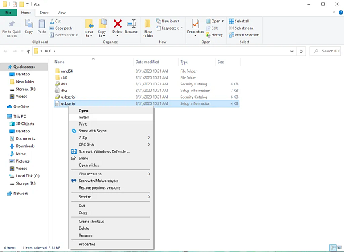Expand the address bar history dropdown
Viewport: 344px width, 252px height.
(292, 51)
